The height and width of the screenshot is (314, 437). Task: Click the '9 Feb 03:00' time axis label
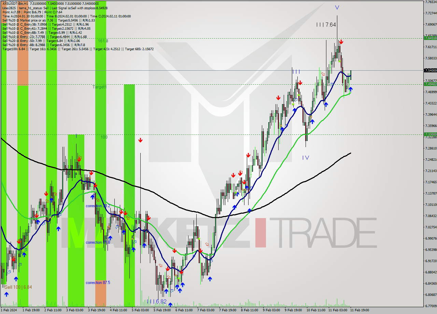(271, 310)
